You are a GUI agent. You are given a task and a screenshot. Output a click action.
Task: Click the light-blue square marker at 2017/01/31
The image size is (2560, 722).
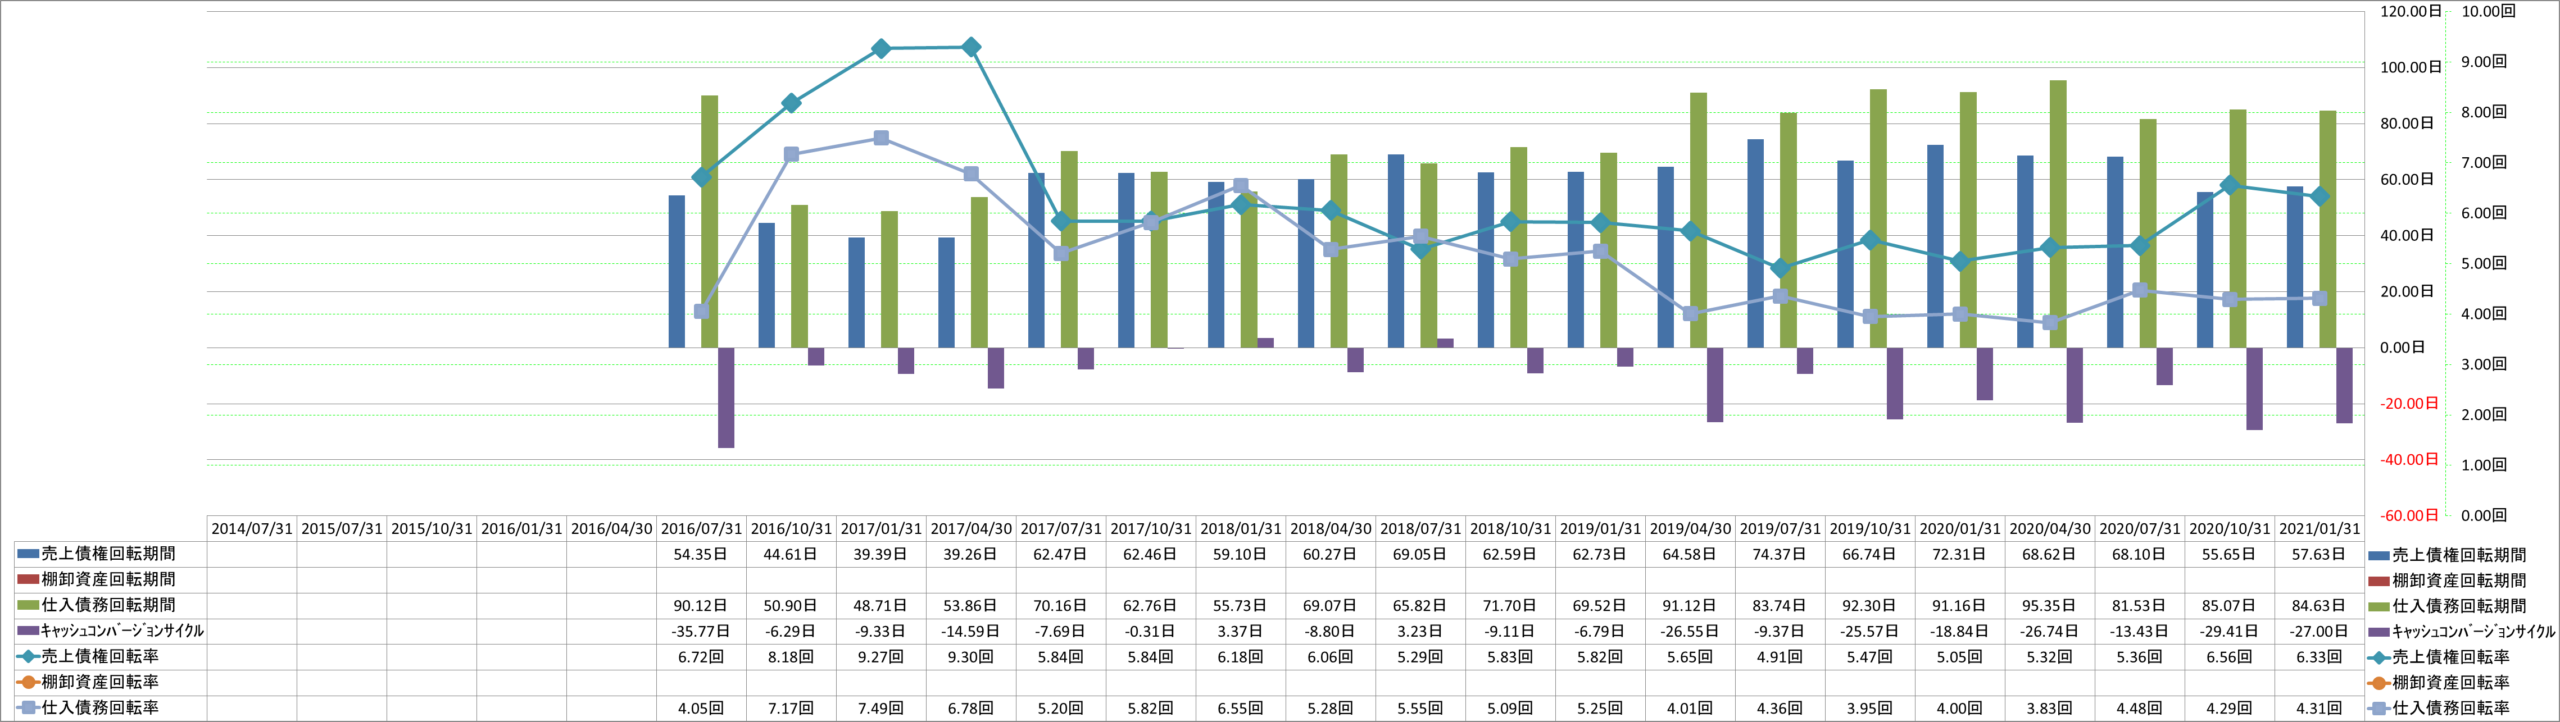882,138
